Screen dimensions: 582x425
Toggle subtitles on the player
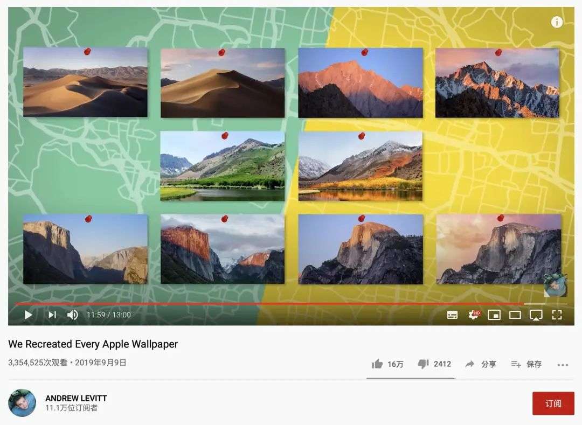[452, 315]
